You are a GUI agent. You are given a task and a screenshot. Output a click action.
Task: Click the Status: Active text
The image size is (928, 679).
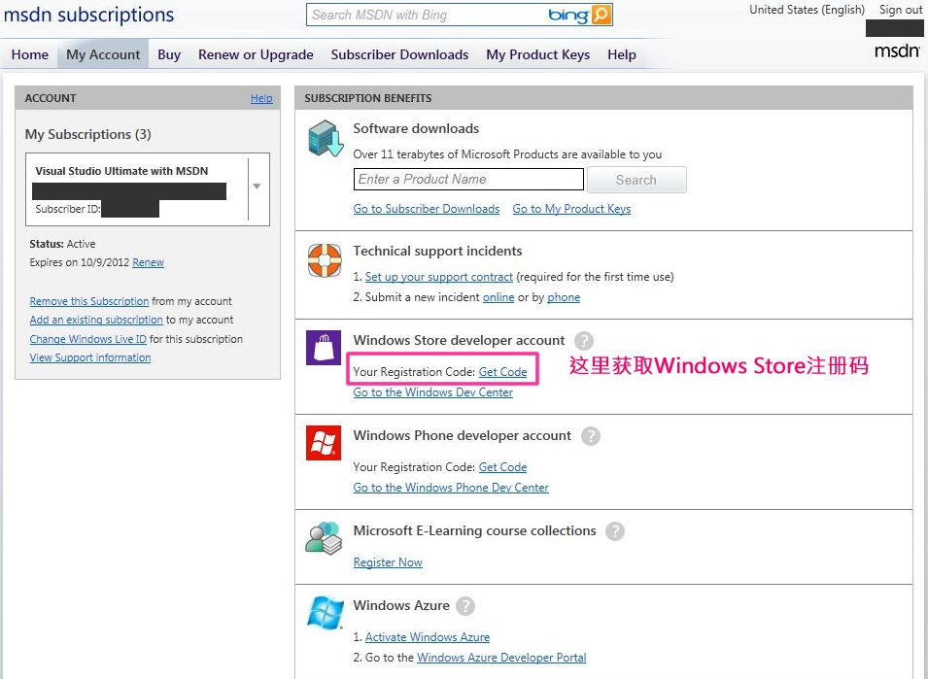click(x=62, y=244)
